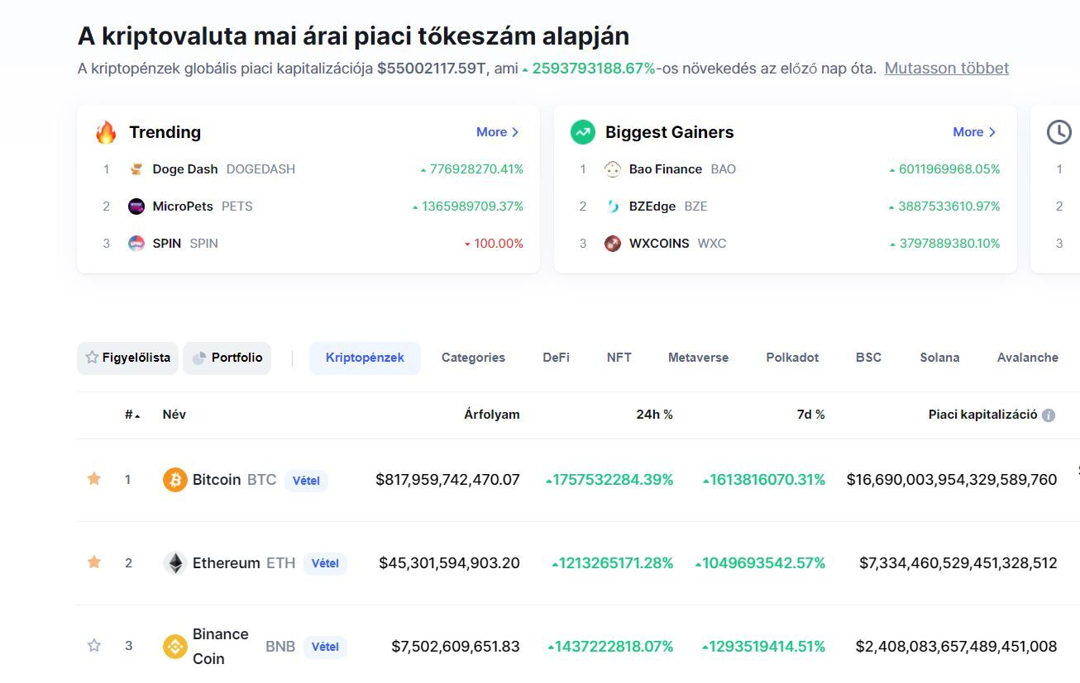Image resolution: width=1080 pixels, height=683 pixels.
Task: Click the Vétel button next to BNB
Action: pyautogui.click(x=325, y=647)
